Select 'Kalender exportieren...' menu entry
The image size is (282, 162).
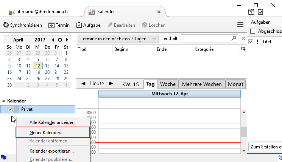(51, 151)
